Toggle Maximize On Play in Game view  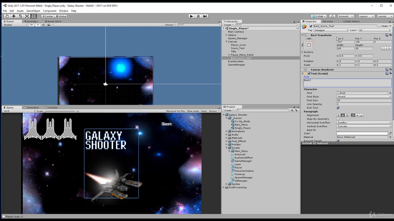pyautogui.click(x=176, y=111)
